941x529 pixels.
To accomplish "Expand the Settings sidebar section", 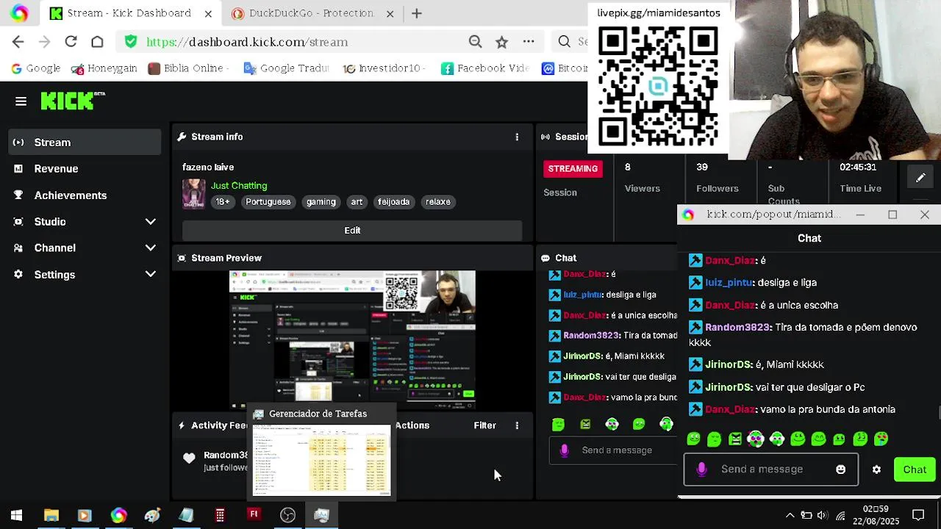I will [x=85, y=275].
